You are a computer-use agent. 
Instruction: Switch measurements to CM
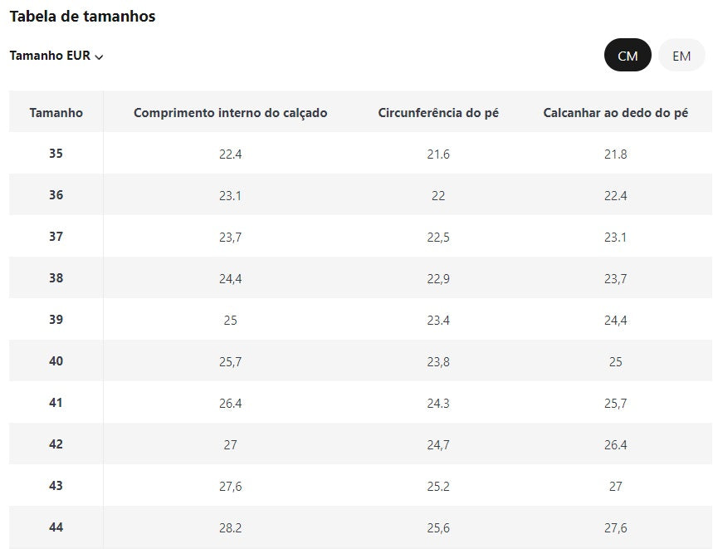[628, 56]
